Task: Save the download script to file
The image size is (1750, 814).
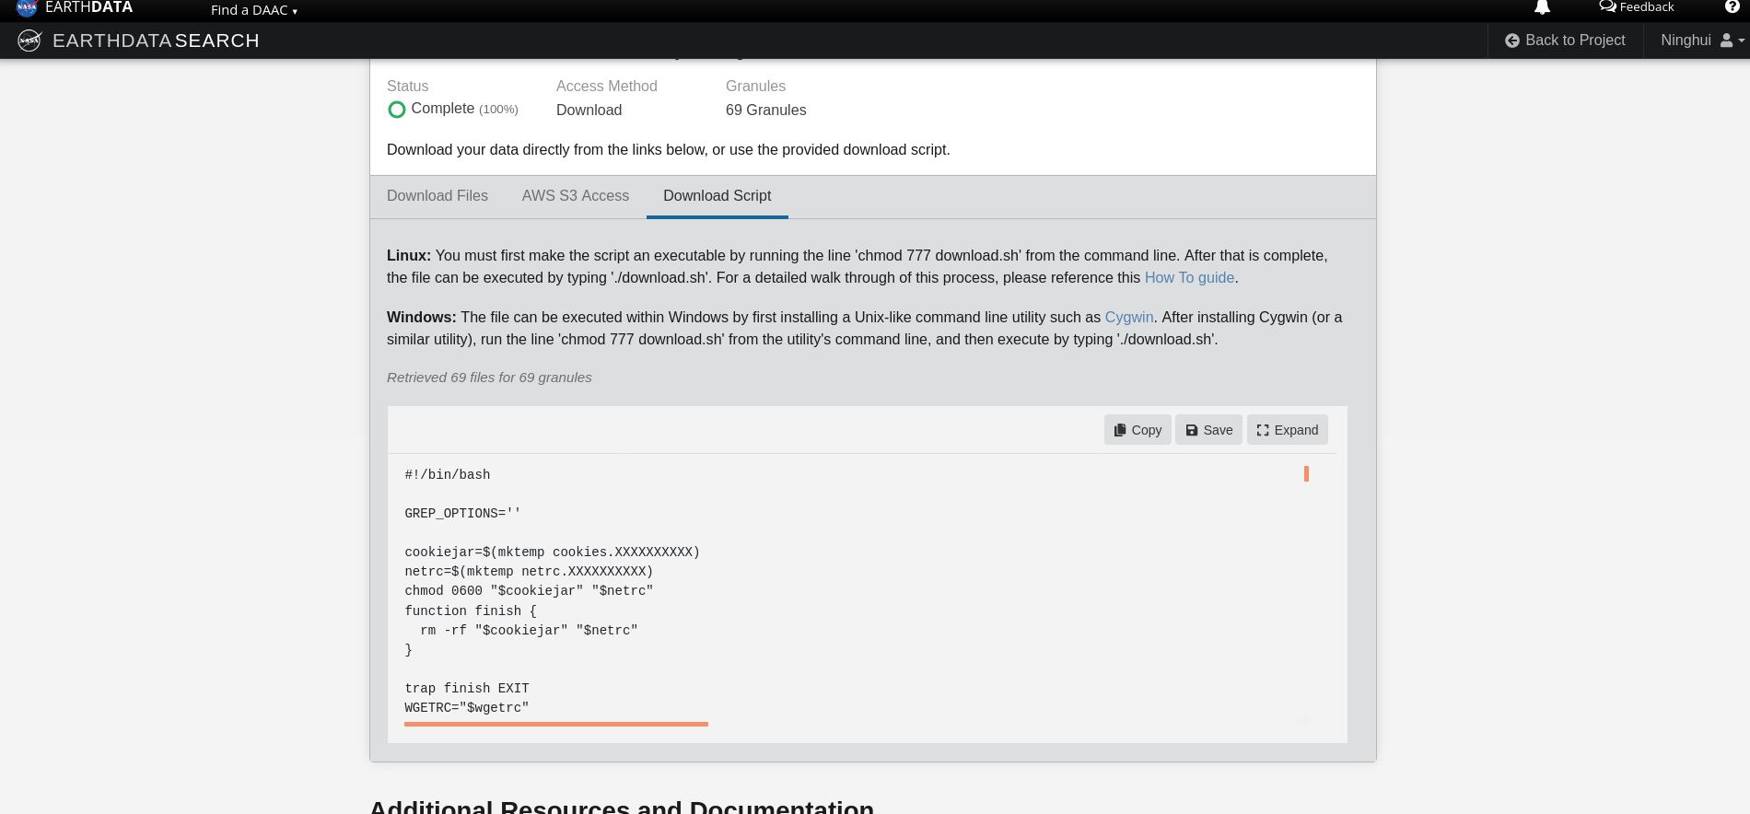Action: (1208, 430)
